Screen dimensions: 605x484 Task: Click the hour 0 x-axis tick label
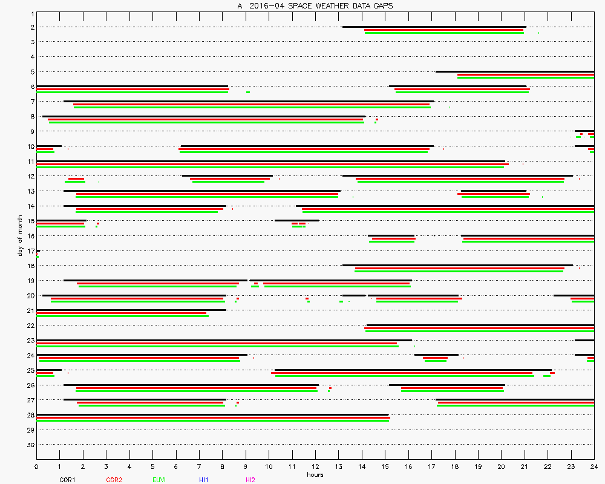(36, 467)
